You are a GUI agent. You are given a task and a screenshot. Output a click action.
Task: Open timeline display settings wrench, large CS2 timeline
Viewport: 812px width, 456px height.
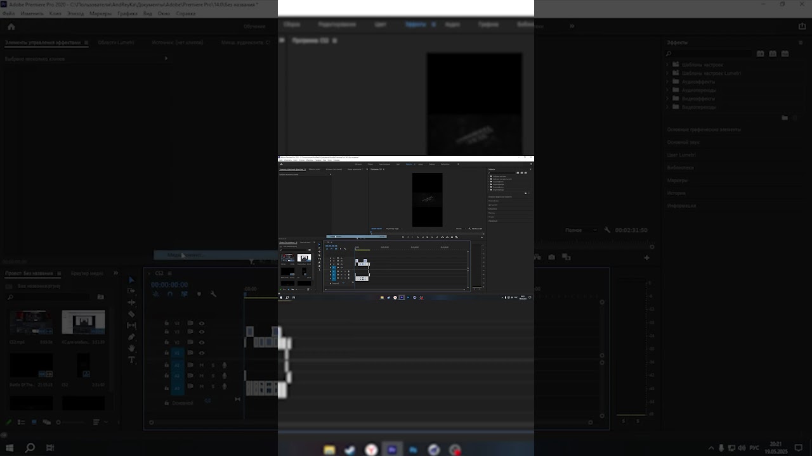(213, 294)
